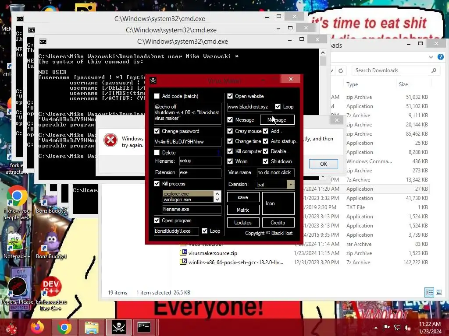Open the BonziBuddy3 desktop shortcut

(x=51, y=204)
